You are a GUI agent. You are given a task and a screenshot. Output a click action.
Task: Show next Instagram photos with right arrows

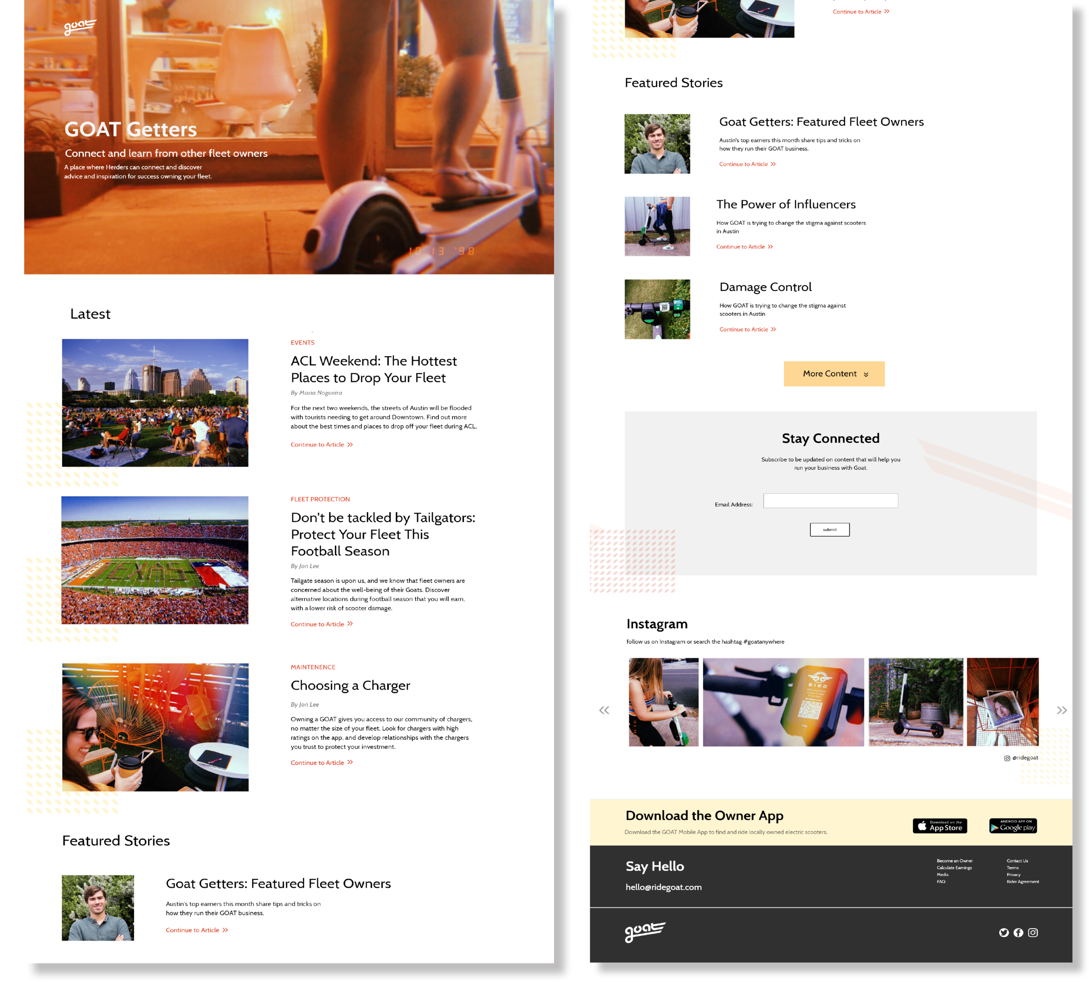tap(1062, 710)
